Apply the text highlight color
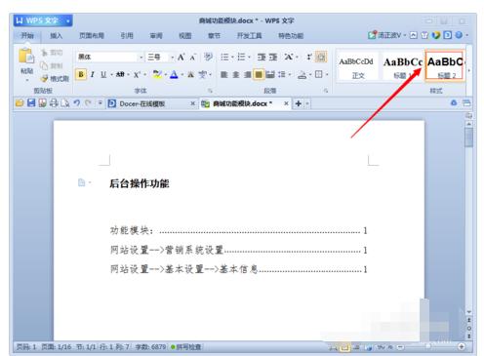Screen dimensions: 484x356 click(157, 74)
